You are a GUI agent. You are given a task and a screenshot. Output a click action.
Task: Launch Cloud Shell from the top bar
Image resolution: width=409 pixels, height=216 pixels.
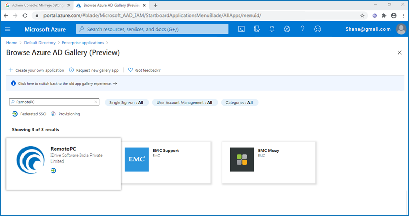(x=241, y=29)
